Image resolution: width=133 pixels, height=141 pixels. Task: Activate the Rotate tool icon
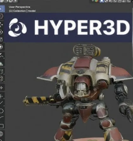pyautogui.click(x=1, y=32)
